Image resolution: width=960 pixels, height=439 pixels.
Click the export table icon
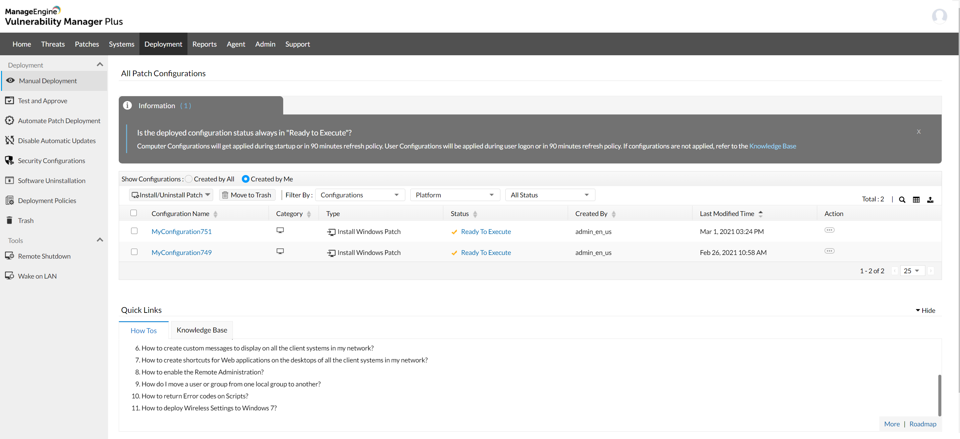930,200
